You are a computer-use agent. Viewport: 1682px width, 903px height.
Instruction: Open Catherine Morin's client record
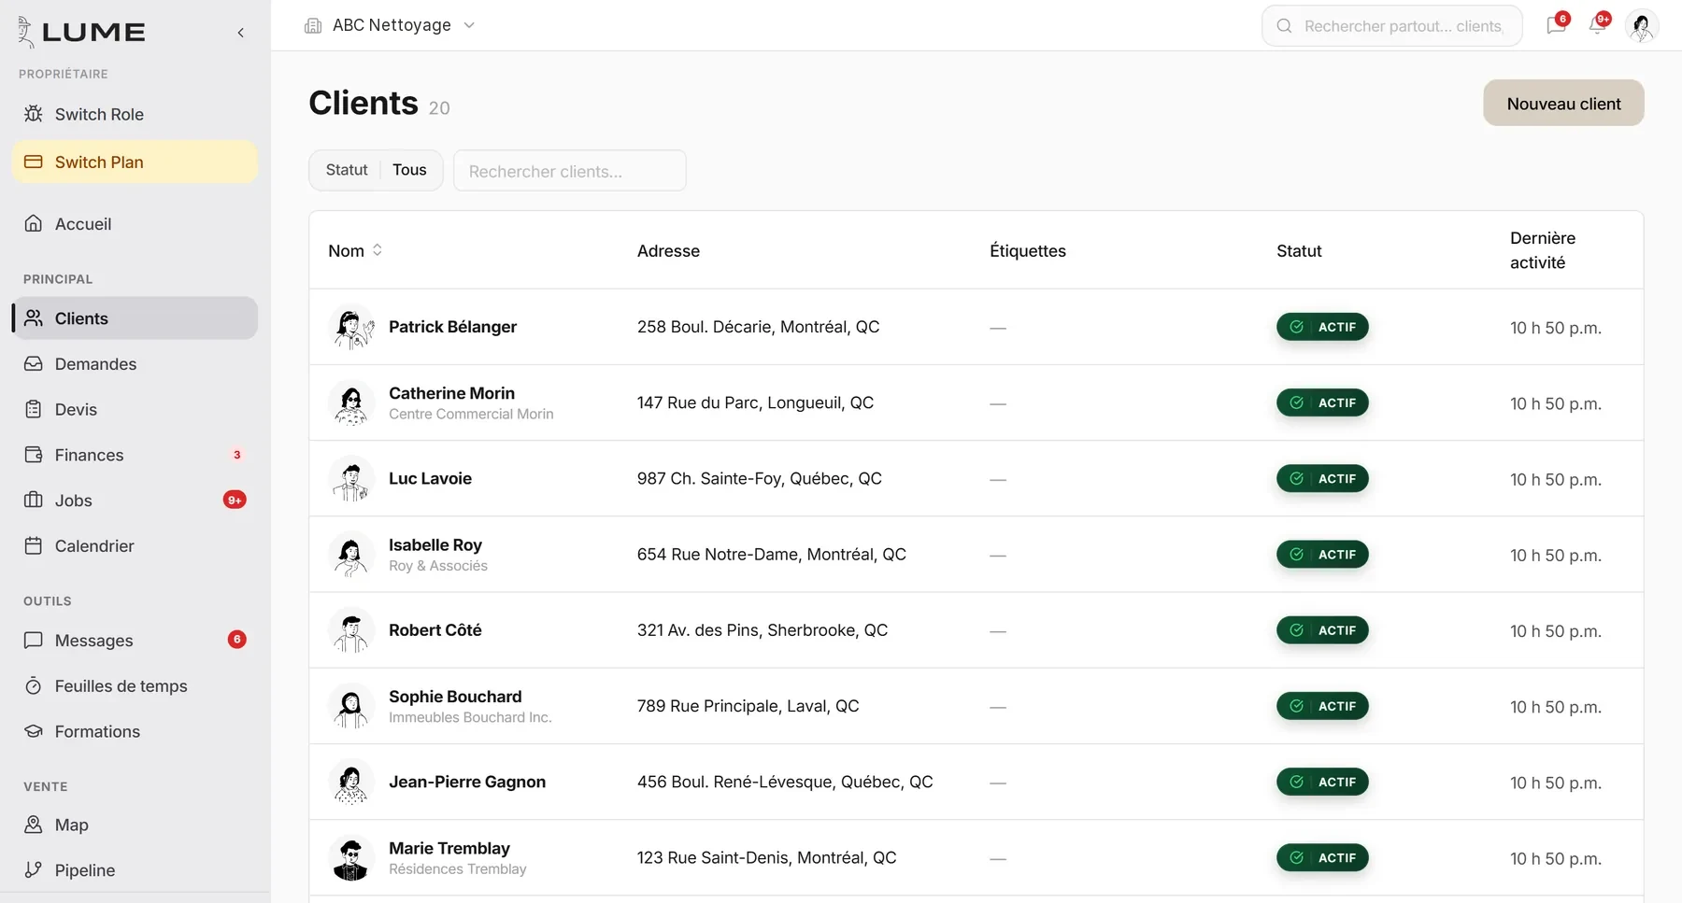[976, 402]
